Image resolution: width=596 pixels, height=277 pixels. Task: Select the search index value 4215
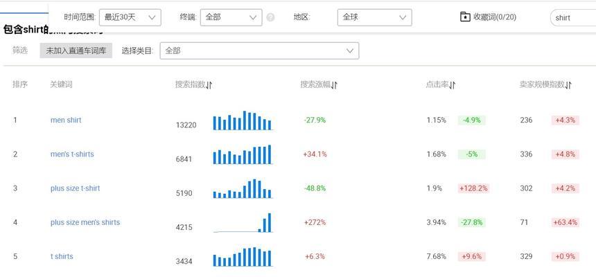coord(184,228)
